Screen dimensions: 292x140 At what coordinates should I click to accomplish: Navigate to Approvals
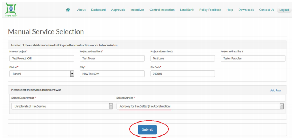pos(118,10)
